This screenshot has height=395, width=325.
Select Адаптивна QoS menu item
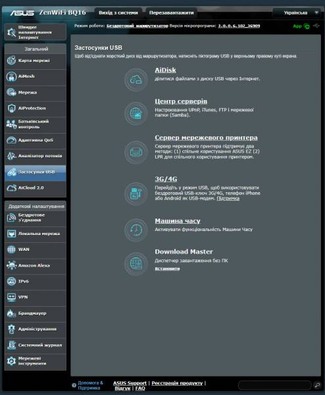[36, 140]
